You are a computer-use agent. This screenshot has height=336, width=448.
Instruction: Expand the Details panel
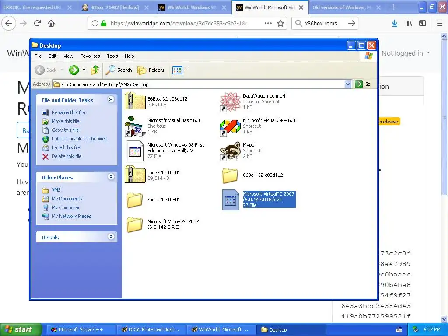[x=111, y=237]
